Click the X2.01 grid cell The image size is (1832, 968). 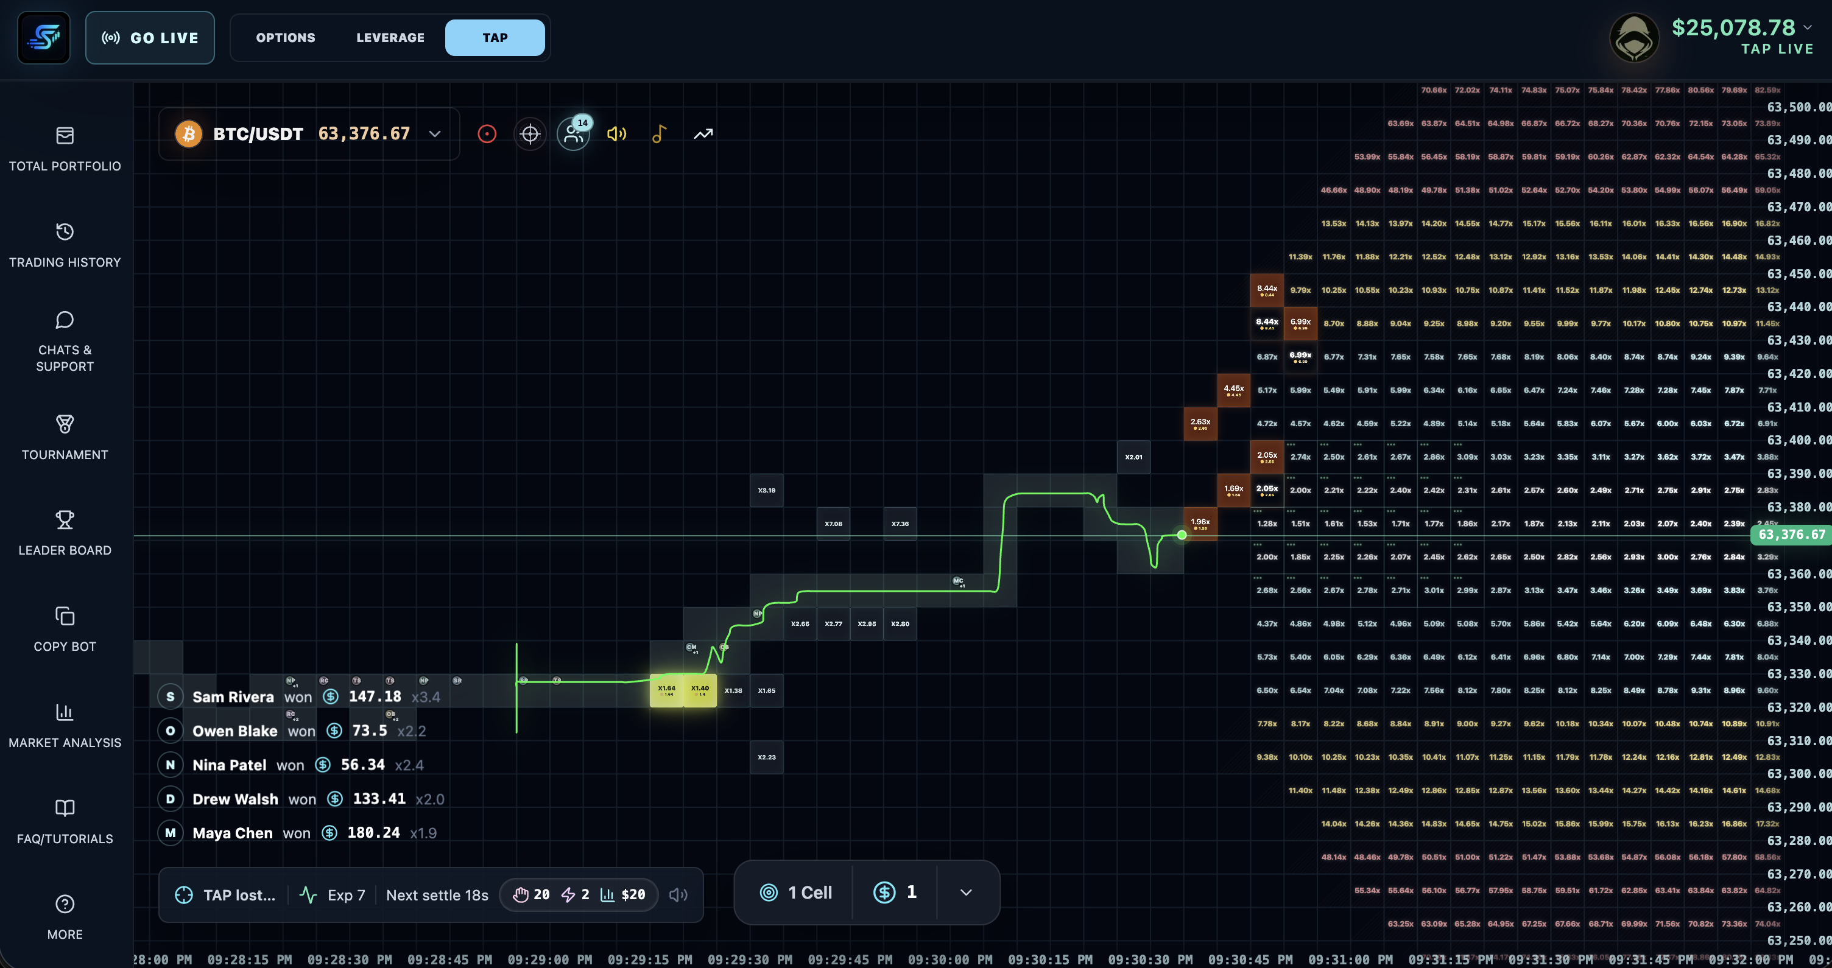[x=1133, y=457]
